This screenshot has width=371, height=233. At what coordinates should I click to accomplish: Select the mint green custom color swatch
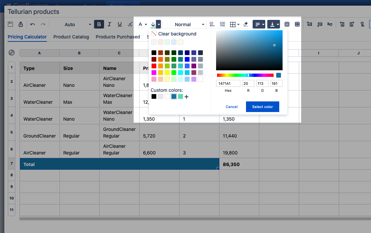tap(180, 96)
